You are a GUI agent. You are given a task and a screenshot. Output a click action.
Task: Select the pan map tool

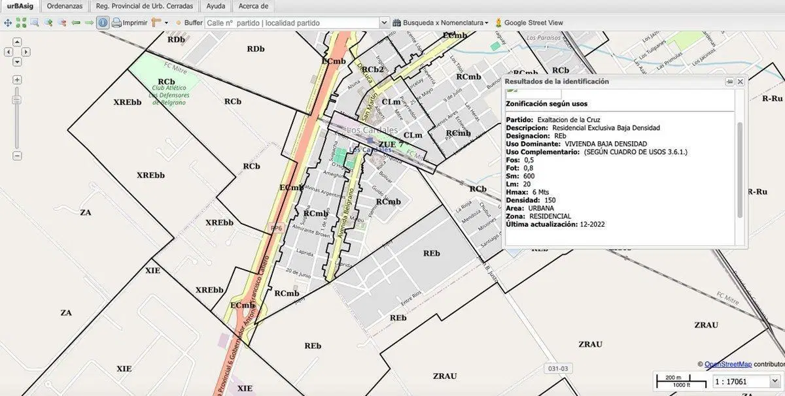point(8,22)
